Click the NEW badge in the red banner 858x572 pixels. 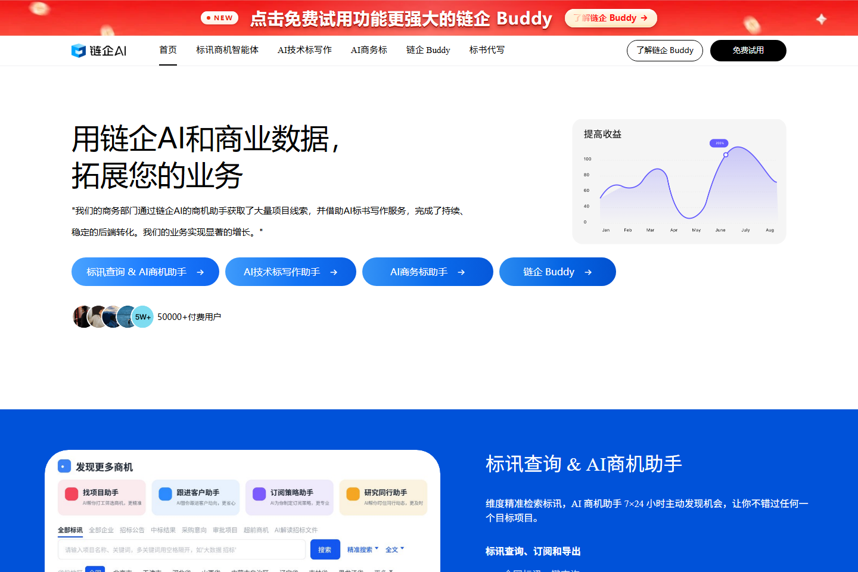coord(219,18)
